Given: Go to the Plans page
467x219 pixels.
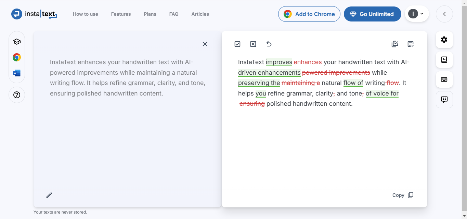Looking at the screenshot, I should 150,14.
